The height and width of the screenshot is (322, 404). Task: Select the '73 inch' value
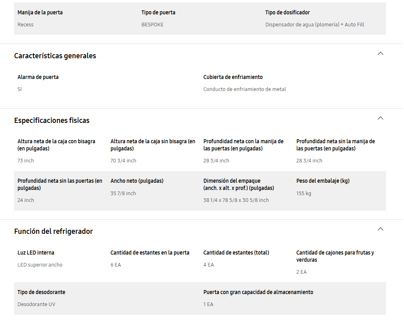click(25, 160)
